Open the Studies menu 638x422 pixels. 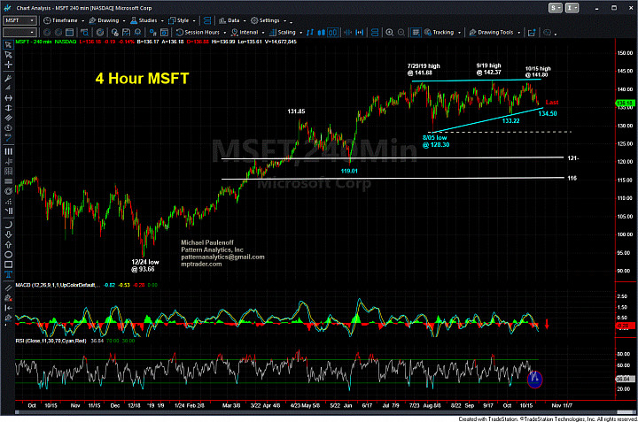[144, 20]
